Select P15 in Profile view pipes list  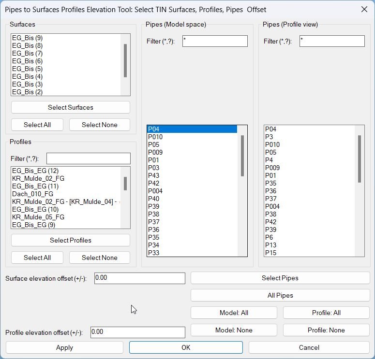pyautogui.click(x=310, y=253)
